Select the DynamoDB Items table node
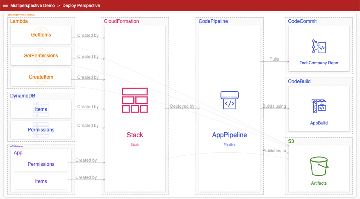 (41, 109)
